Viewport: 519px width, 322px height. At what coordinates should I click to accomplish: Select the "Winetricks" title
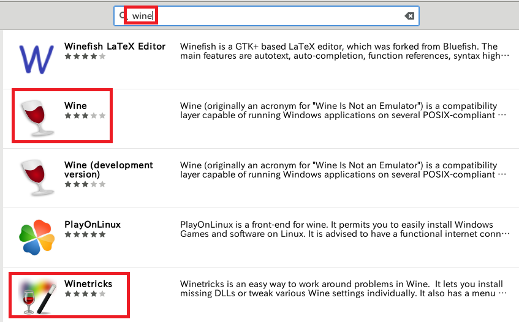click(x=88, y=283)
